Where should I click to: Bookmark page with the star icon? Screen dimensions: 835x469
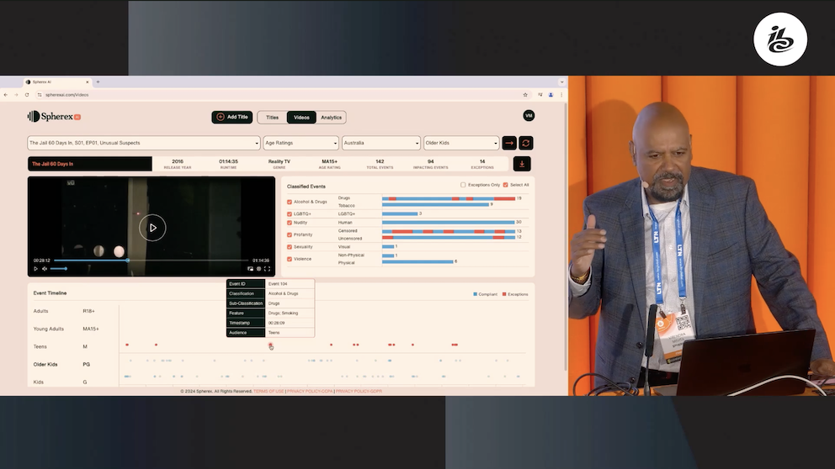(525, 95)
